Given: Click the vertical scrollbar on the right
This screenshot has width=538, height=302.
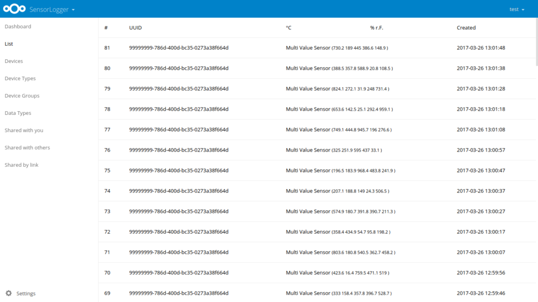Looking at the screenshot, I should coord(536,42).
